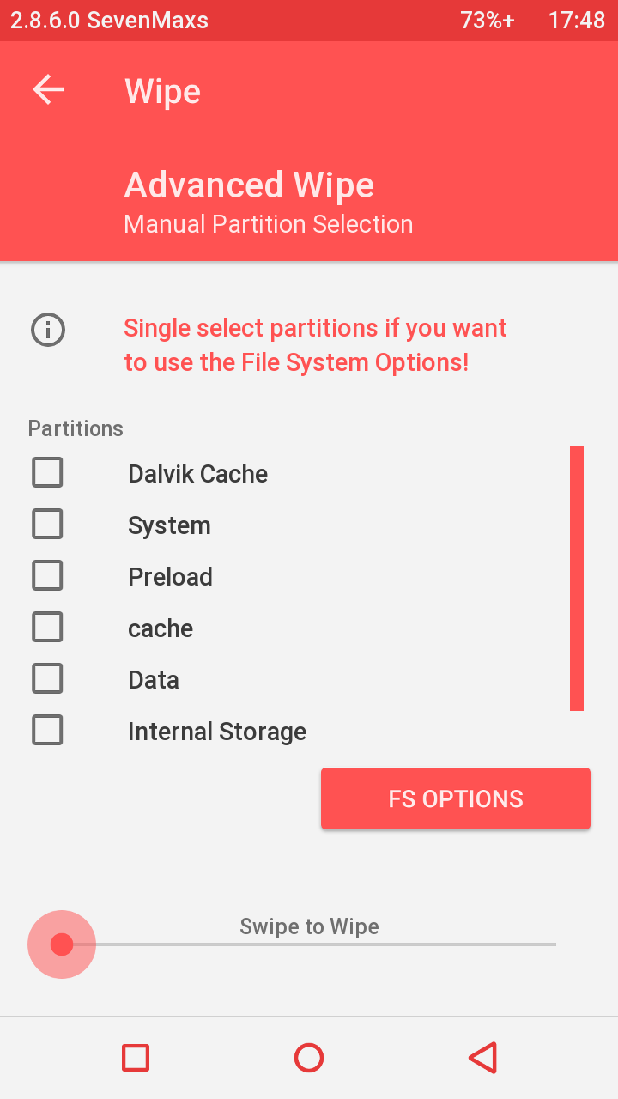Tap the info icon beside the warning
The image size is (618, 1099).
(48, 330)
